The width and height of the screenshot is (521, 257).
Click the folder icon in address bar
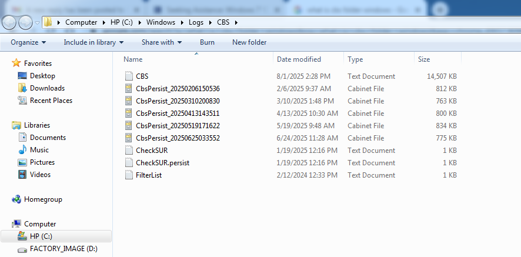pos(48,22)
